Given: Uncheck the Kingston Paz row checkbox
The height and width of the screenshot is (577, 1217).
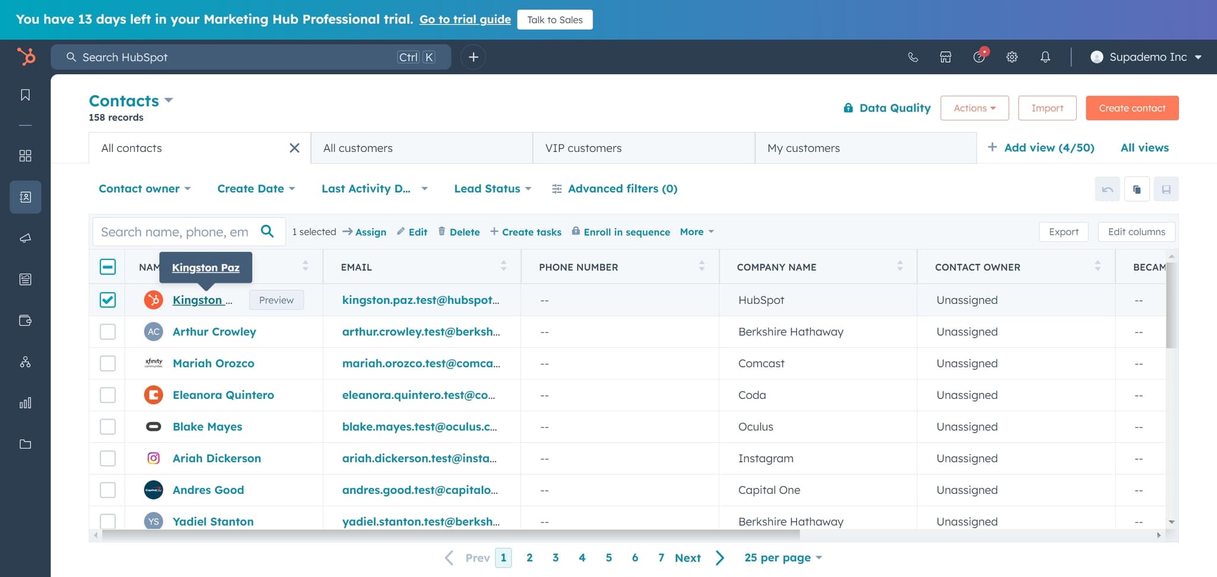Looking at the screenshot, I should 108,300.
